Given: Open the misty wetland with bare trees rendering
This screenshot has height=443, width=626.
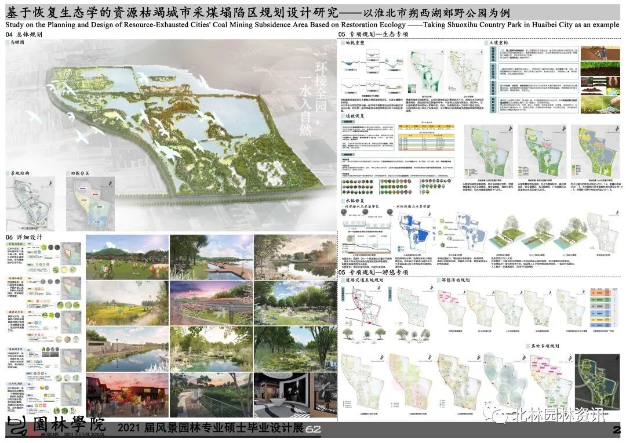Looking at the screenshot, I should click(x=295, y=257).
